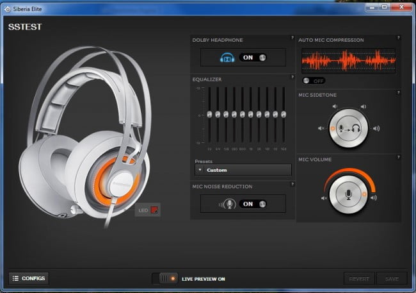The height and width of the screenshot is (293, 416).
Task: Click the EQUALIZER heading
Action: pos(207,80)
